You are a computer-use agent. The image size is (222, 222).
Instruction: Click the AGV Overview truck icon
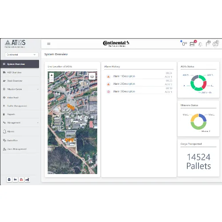tap(4, 72)
